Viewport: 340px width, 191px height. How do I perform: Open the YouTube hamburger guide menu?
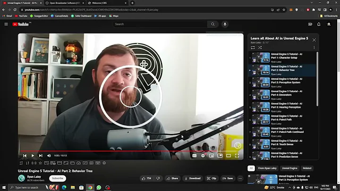click(6, 24)
